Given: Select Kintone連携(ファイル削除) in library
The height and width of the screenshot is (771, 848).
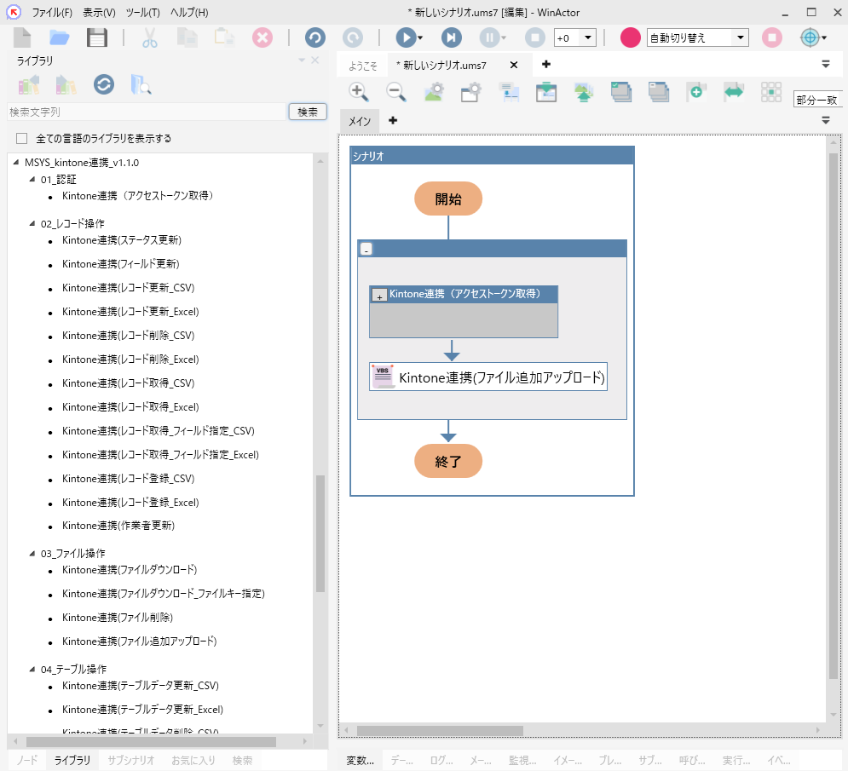Looking at the screenshot, I should click(118, 618).
